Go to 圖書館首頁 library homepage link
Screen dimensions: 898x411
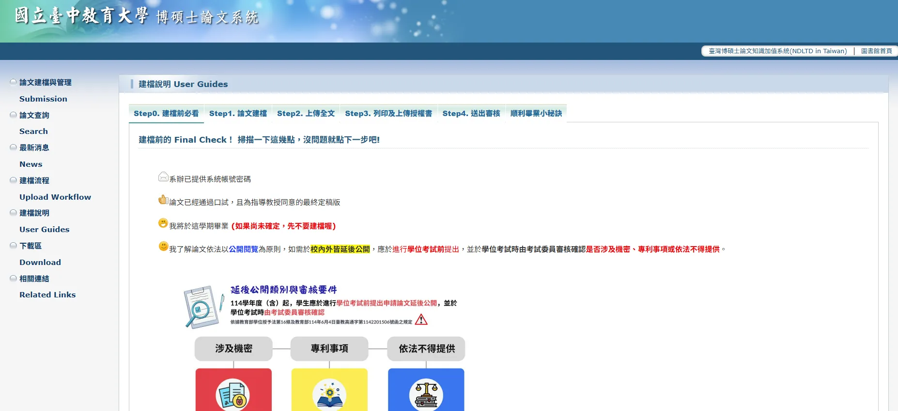point(876,51)
